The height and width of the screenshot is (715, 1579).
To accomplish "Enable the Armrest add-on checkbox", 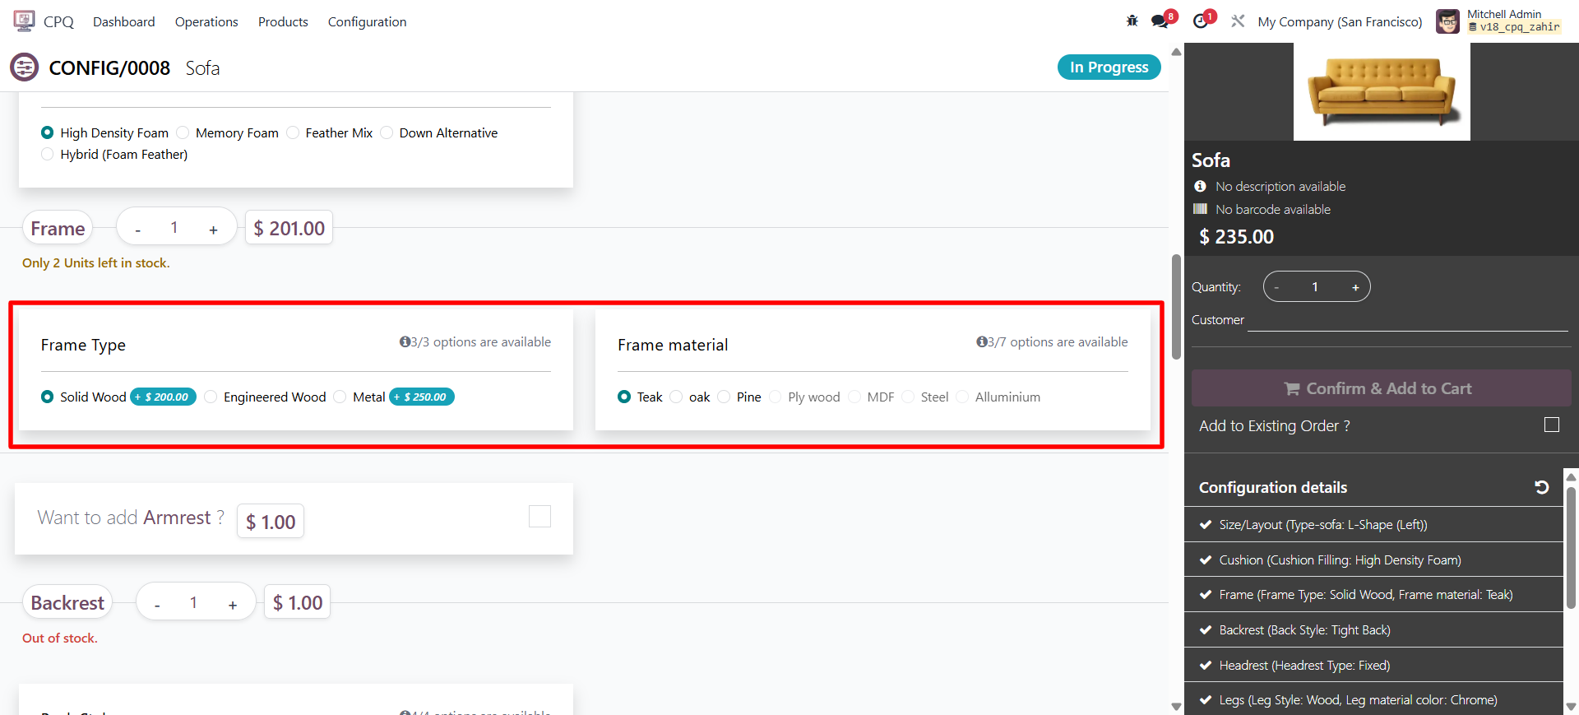I will click(539, 517).
